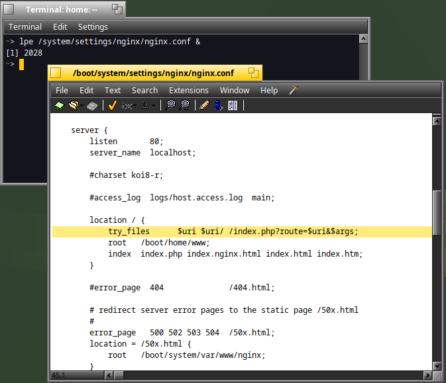This screenshot has width=446, height=383.
Task: Open the Settings menu in Terminal window
Action: pos(93,27)
